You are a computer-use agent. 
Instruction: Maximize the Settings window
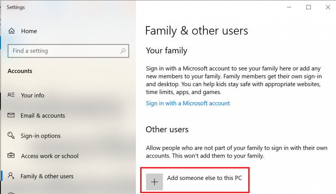(x=308, y=7)
